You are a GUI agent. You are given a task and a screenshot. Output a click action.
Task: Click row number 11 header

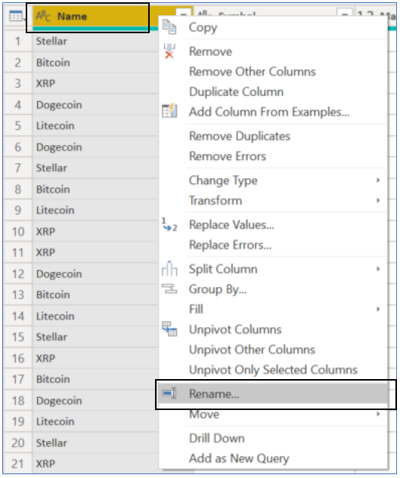[x=18, y=252]
